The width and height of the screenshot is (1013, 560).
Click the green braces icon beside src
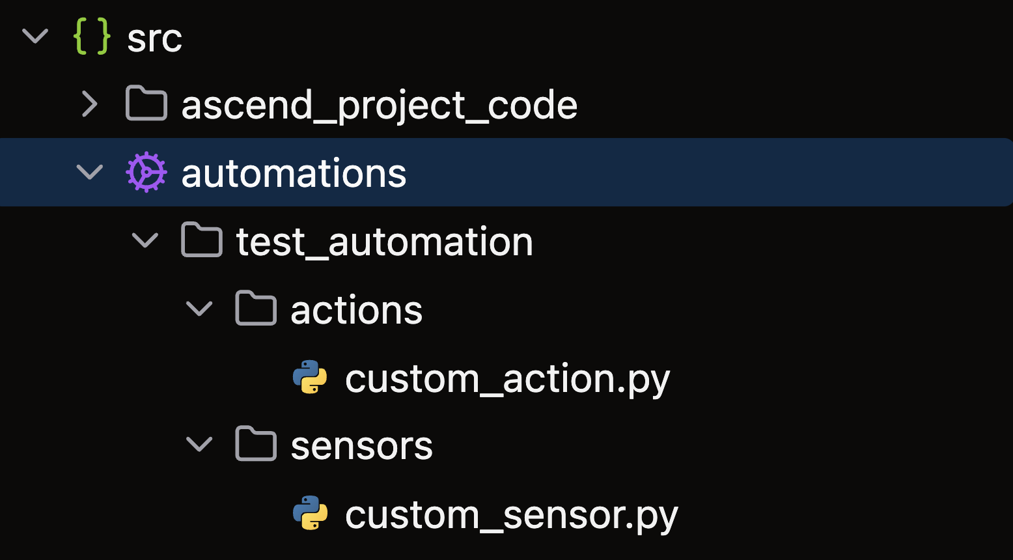tap(92, 36)
